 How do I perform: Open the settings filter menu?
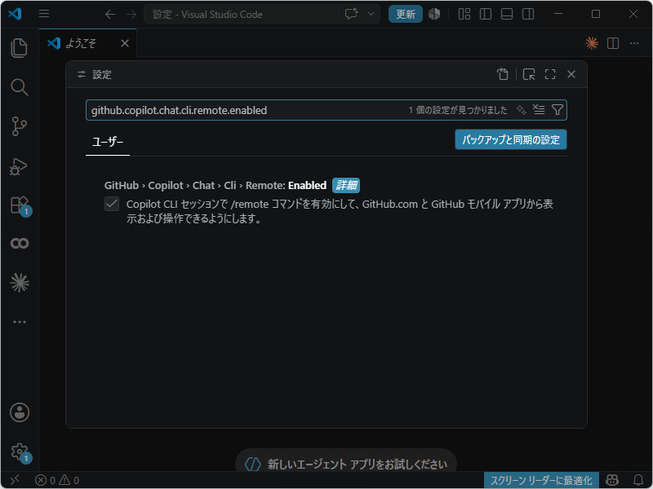[x=557, y=110]
